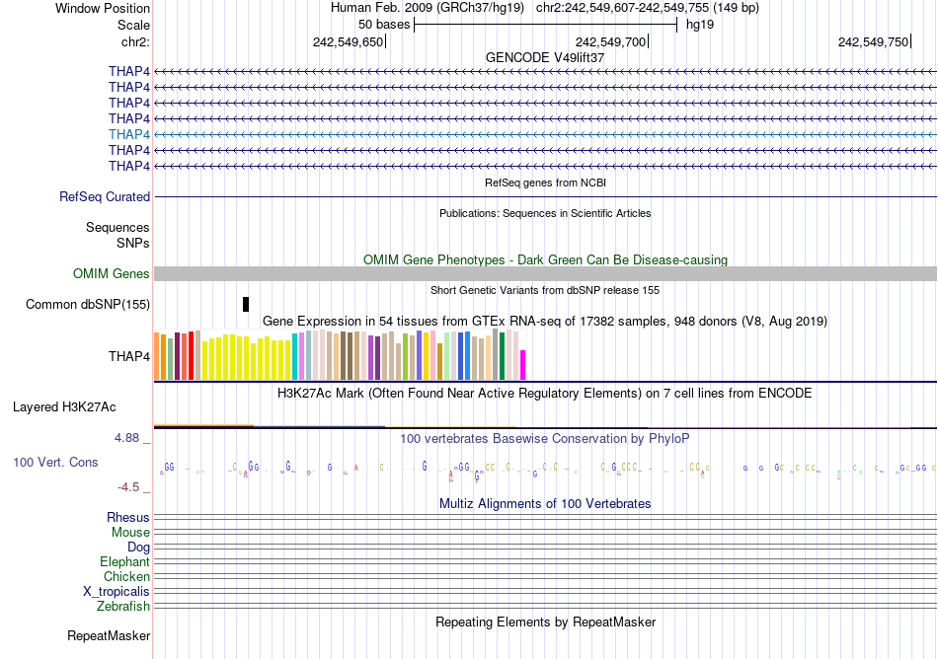This screenshot has width=938, height=659.
Task: Click the dark green bar in GTEx chart
Action: coord(502,356)
